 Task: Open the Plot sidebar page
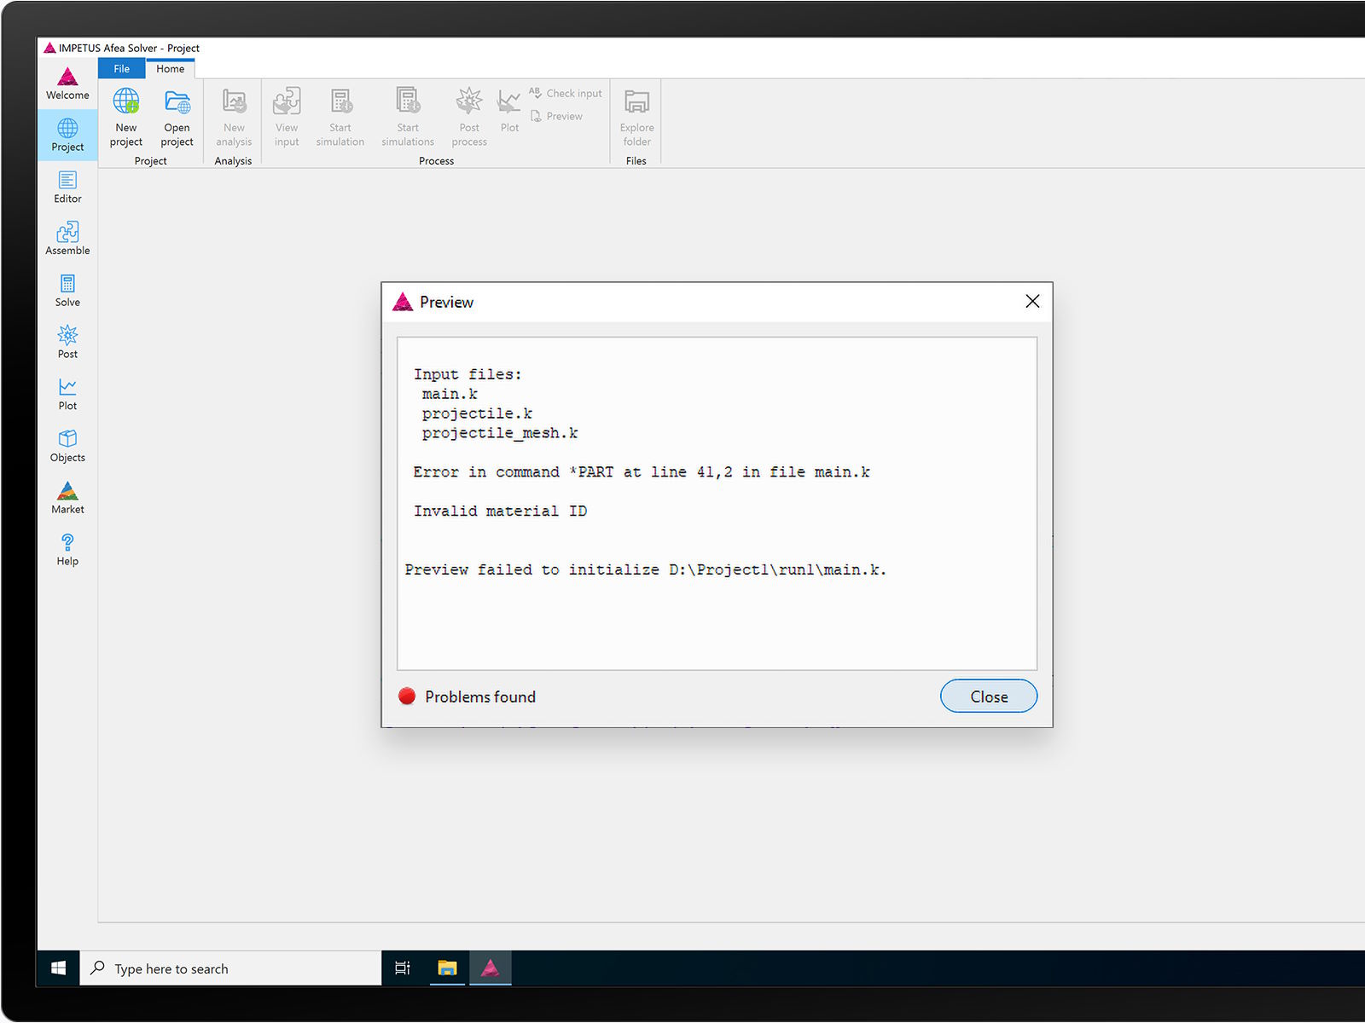(67, 394)
